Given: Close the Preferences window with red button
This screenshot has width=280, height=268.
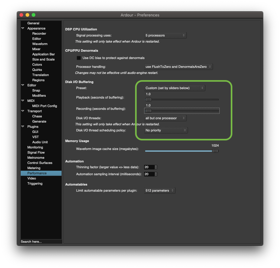Looking at the screenshot, I should 21,15.
